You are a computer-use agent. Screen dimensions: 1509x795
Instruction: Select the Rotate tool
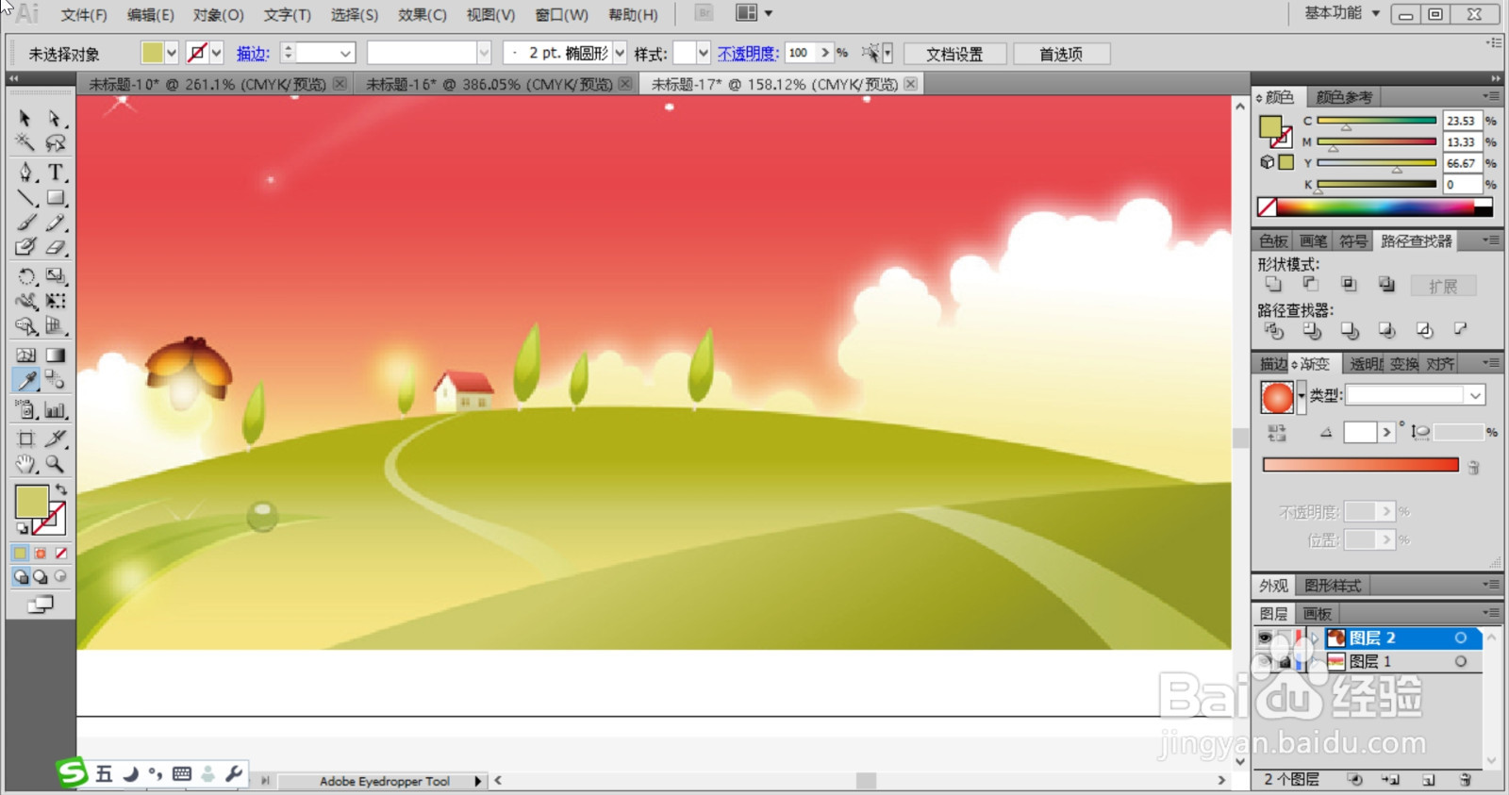(x=25, y=276)
